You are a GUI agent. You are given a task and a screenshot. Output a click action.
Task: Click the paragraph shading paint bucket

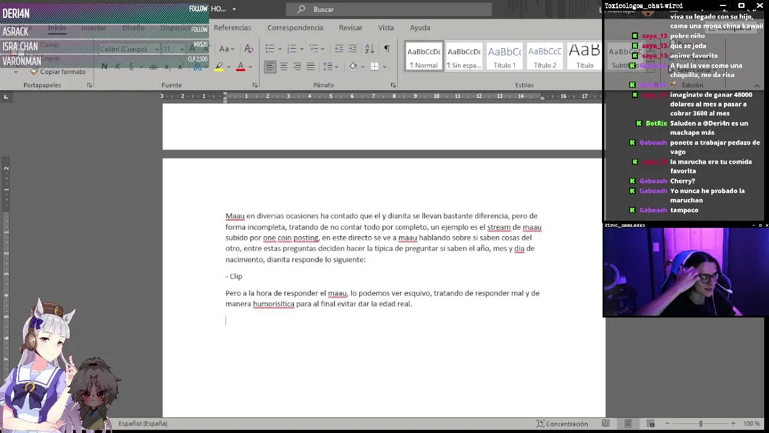353,67
